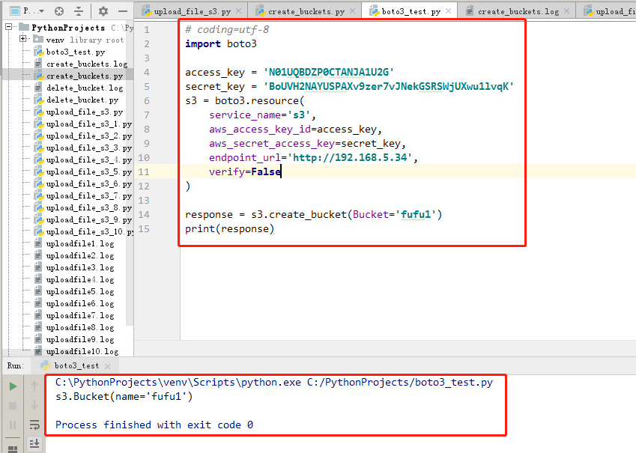Image resolution: width=636 pixels, height=453 pixels.
Task: Click the endpoint_url string on line 10
Action: coord(350,158)
